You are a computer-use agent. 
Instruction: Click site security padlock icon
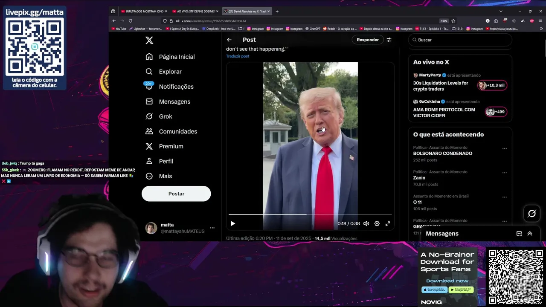tap(171, 21)
